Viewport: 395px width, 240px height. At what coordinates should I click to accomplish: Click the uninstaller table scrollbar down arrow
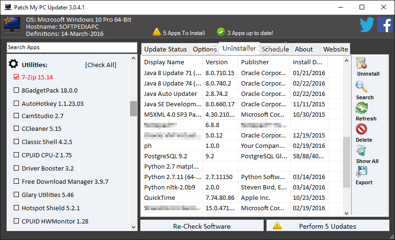click(x=347, y=213)
